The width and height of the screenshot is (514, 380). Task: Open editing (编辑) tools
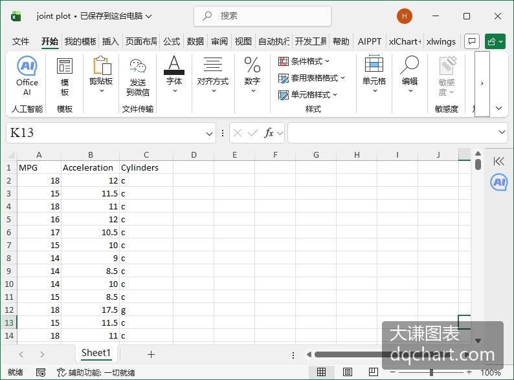pos(409,74)
